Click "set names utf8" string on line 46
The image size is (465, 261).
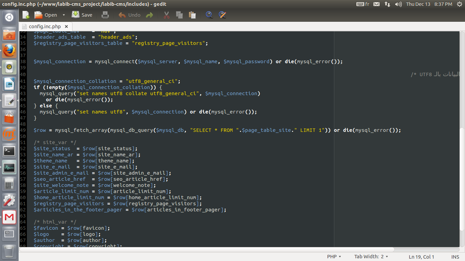(101, 112)
